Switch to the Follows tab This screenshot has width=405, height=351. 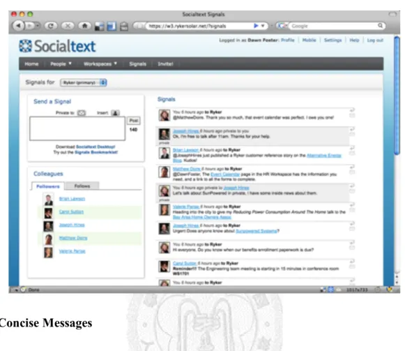[82, 186]
